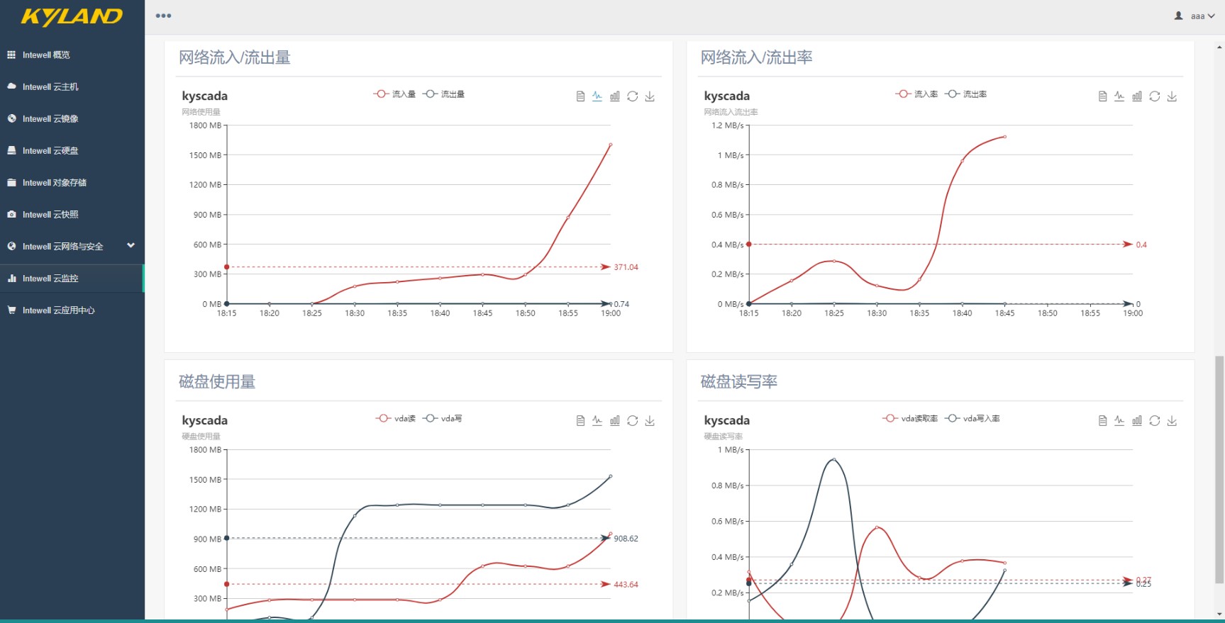Click 908.62 average marker on disk chart
The height and width of the screenshot is (623, 1225).
click(625, 539)
